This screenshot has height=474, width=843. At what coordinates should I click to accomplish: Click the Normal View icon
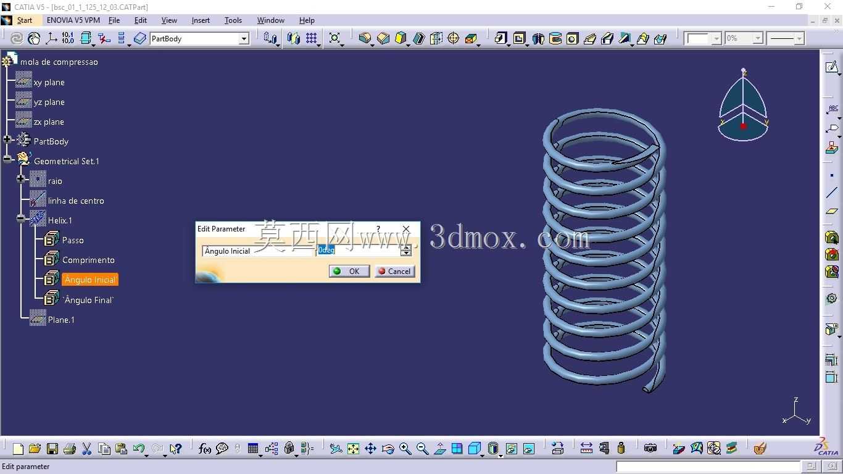[x=439, y=449]
